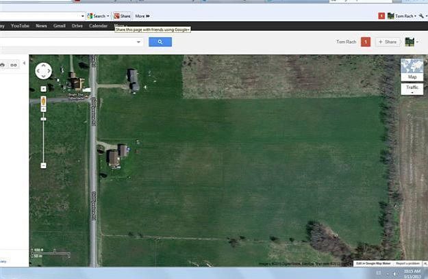Toggle the Traffic layer
Image resolution: width=428 pixels, height=279 pixels.
[412, 88]
